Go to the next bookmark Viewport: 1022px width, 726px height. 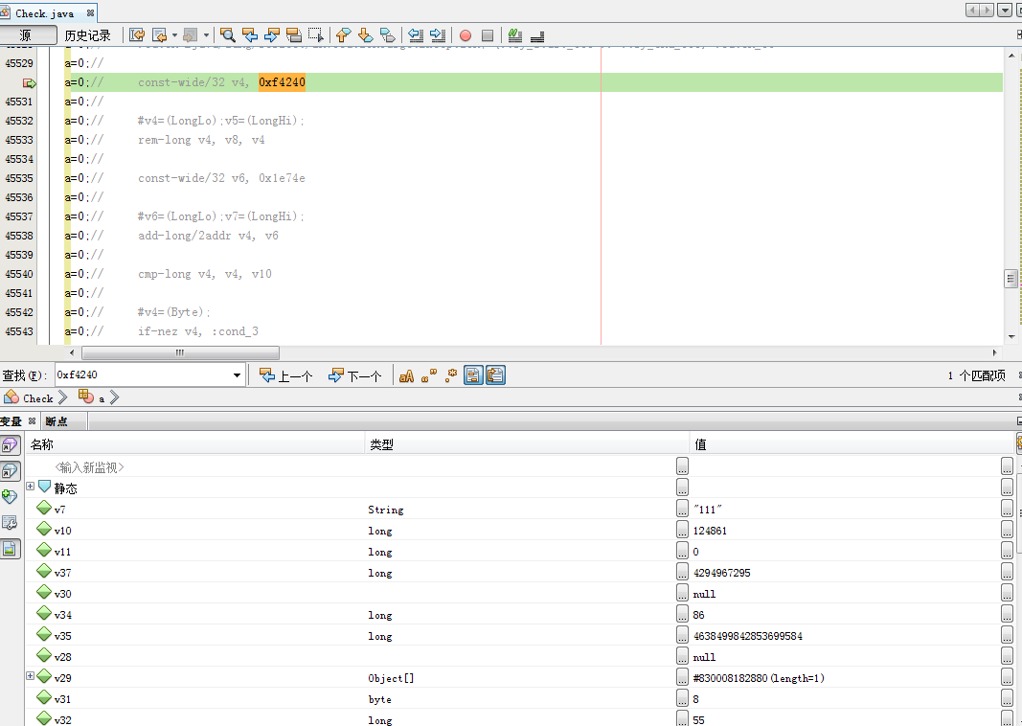coord(366,35)
